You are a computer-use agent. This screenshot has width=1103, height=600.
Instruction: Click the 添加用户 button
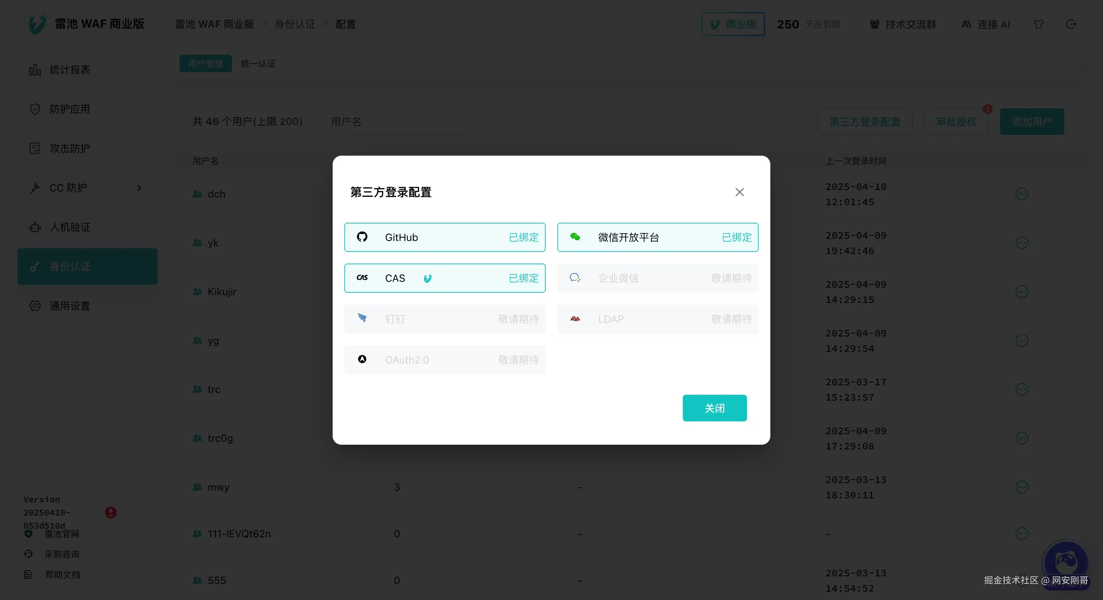pyautogui.click(x=1032, y=121)
